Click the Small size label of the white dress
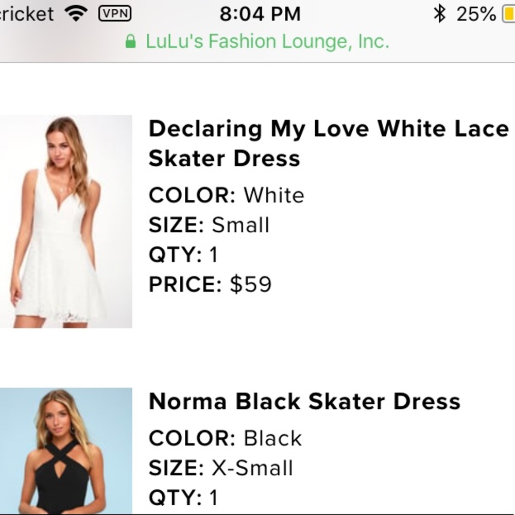This screenshot has width=515, height=515. pyautogui.click(x=240, y=225)
